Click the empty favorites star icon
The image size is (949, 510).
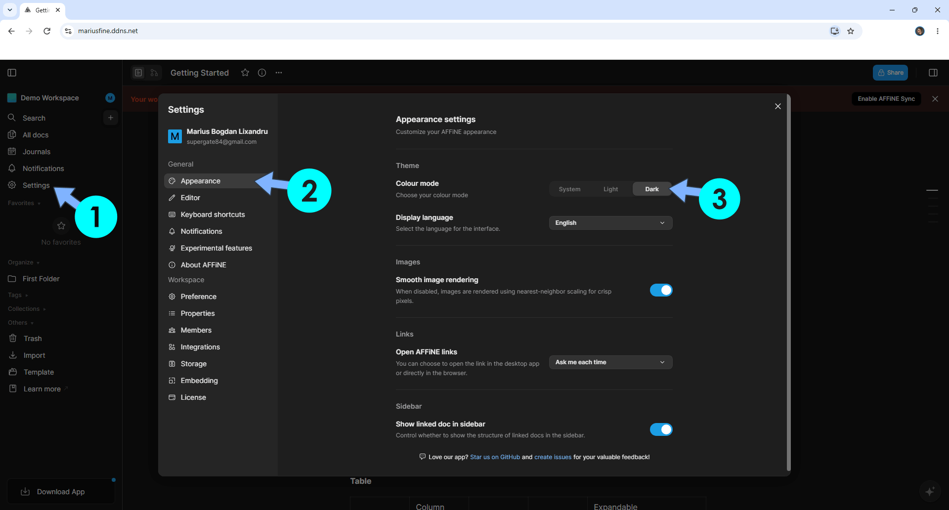click(61, 226)
